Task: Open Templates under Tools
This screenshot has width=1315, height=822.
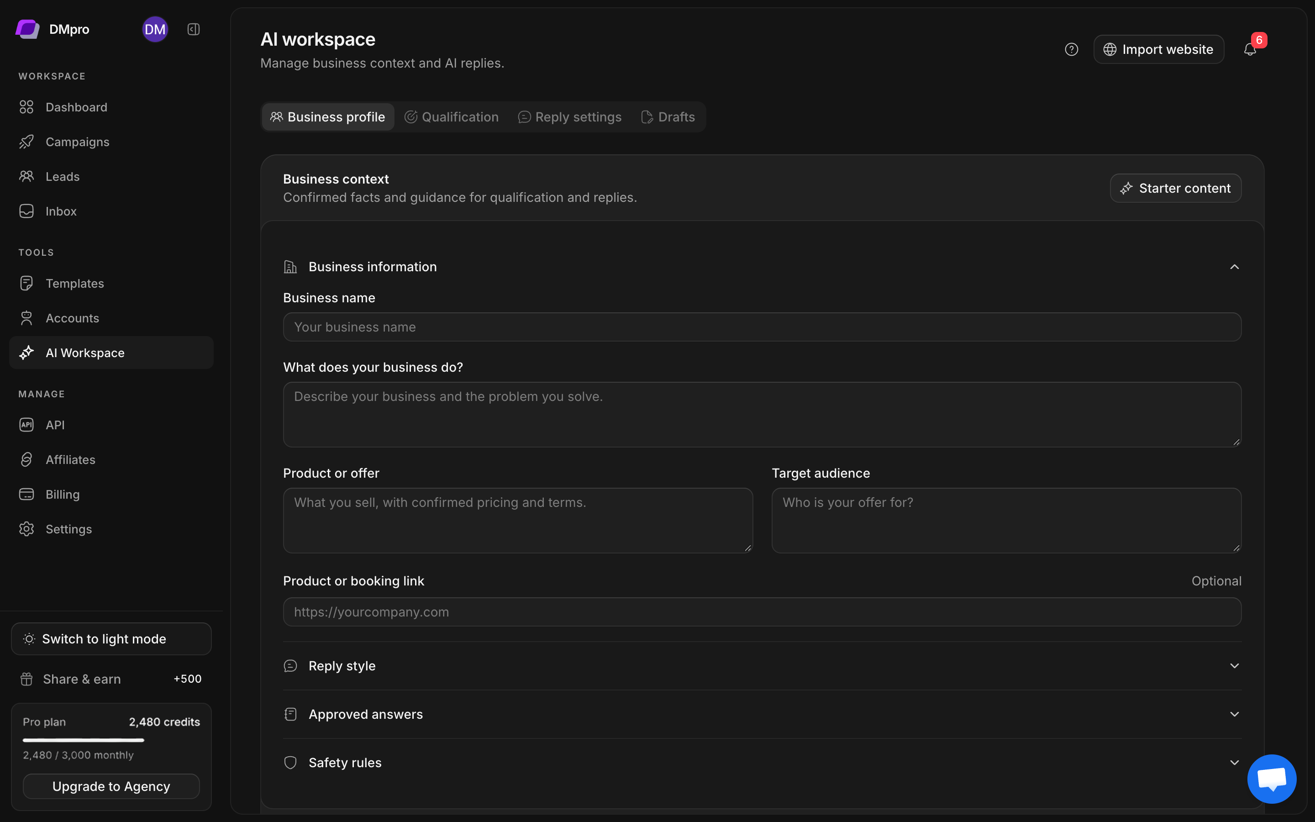Action: click(111, 283)
